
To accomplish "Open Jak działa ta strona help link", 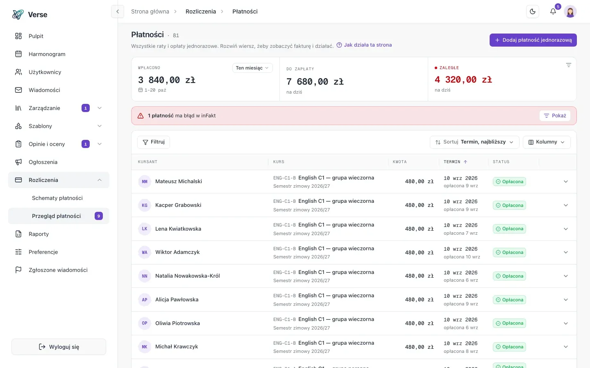I will (364, 45).
